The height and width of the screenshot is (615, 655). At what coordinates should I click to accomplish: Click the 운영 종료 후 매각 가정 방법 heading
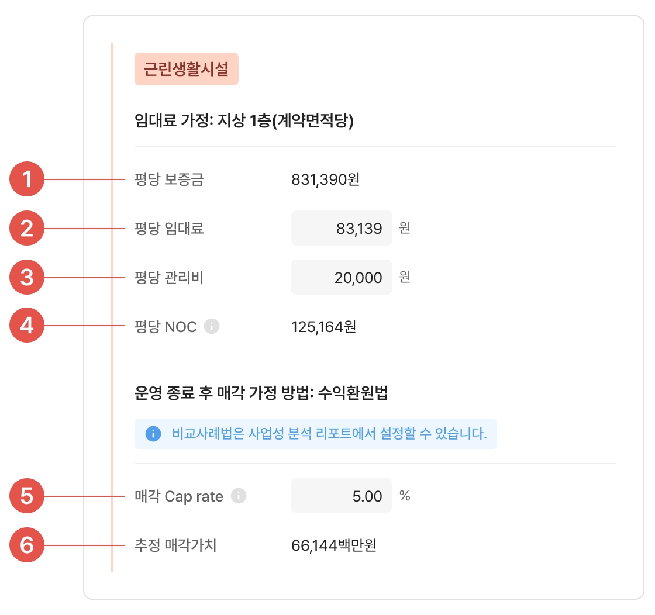coord(261,392)
